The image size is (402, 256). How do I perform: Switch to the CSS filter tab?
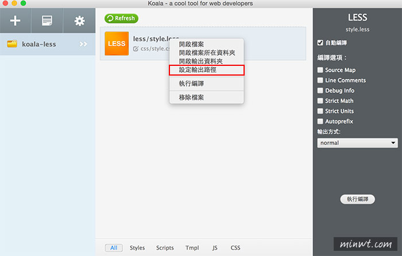click(x=235, y=247)
